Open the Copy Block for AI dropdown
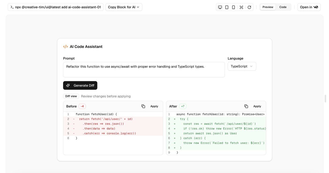Viewport: 329px width, 173px height. point(124,7)
